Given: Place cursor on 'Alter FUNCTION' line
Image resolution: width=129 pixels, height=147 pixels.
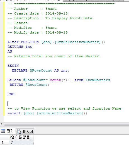Looking at the screenshot, I should (56, 42).
